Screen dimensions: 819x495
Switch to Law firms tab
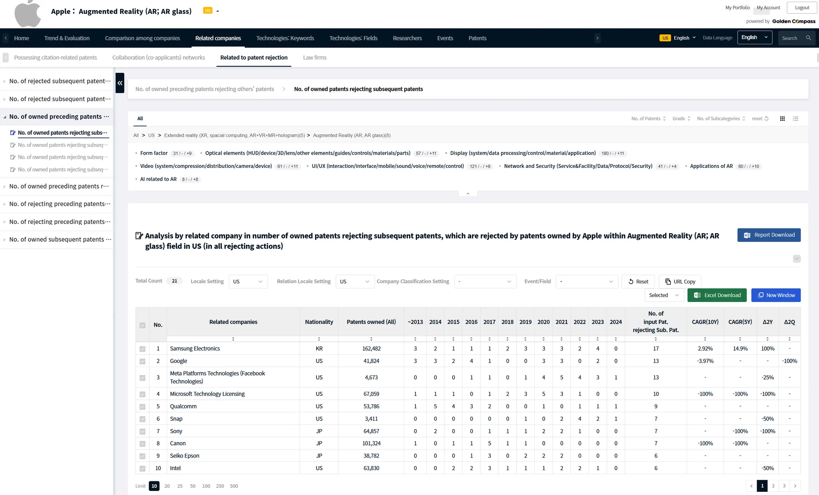(315, 58)
